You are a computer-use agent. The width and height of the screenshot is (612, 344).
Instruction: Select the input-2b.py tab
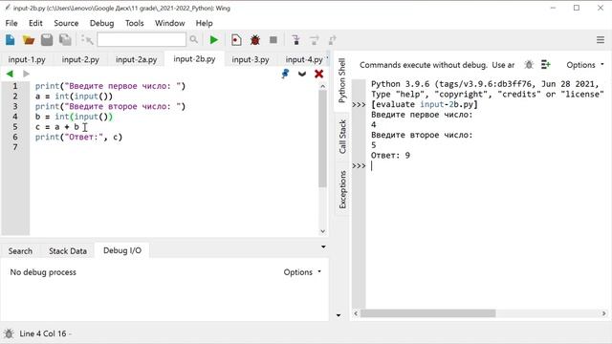194,59
